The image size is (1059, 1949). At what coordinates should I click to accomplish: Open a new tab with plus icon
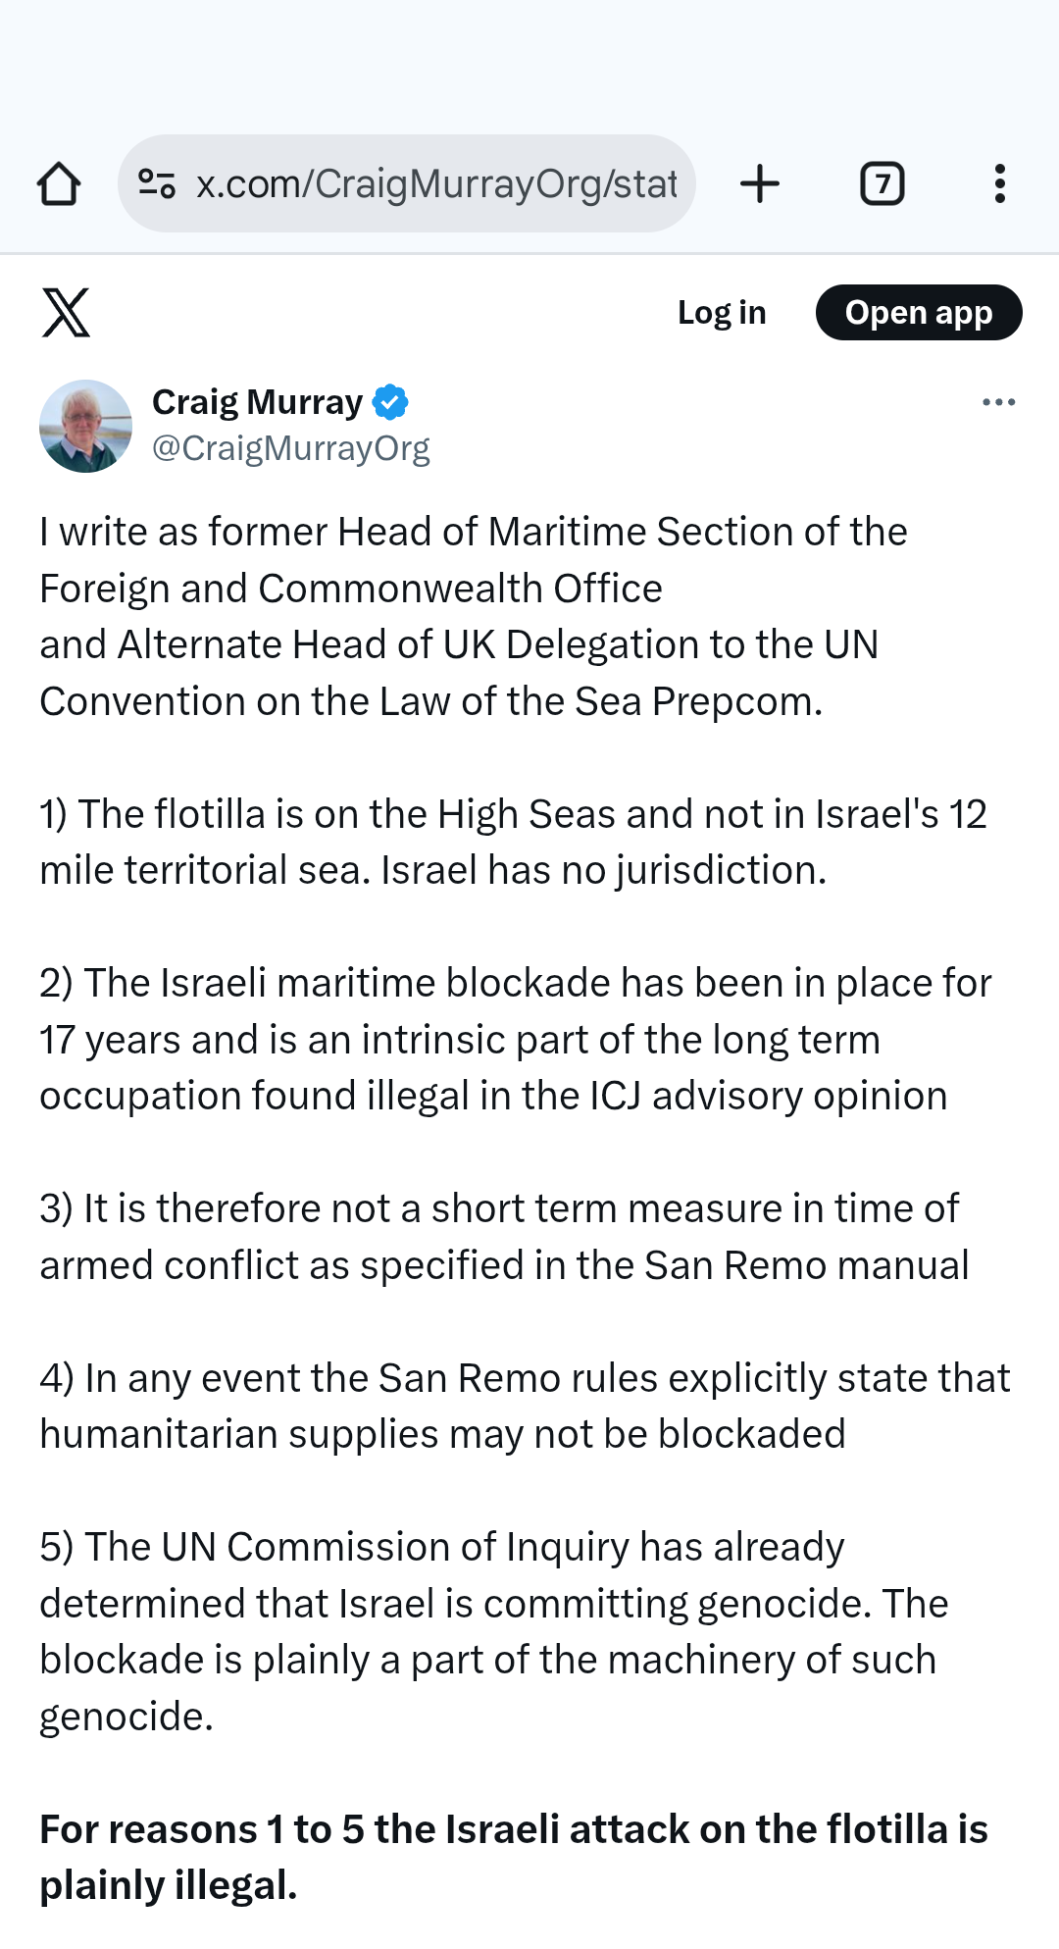coord(760,183)
